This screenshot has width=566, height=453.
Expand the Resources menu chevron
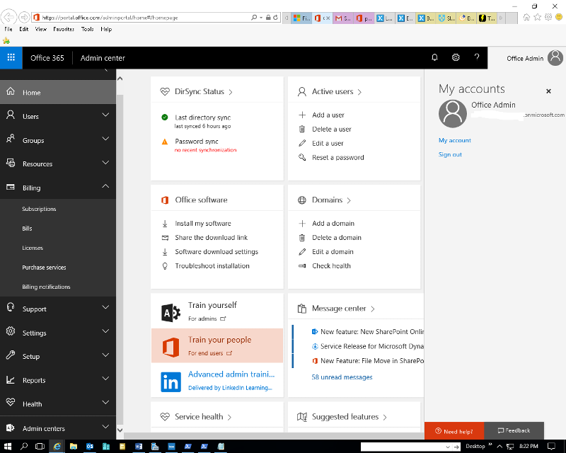[105, 163]
